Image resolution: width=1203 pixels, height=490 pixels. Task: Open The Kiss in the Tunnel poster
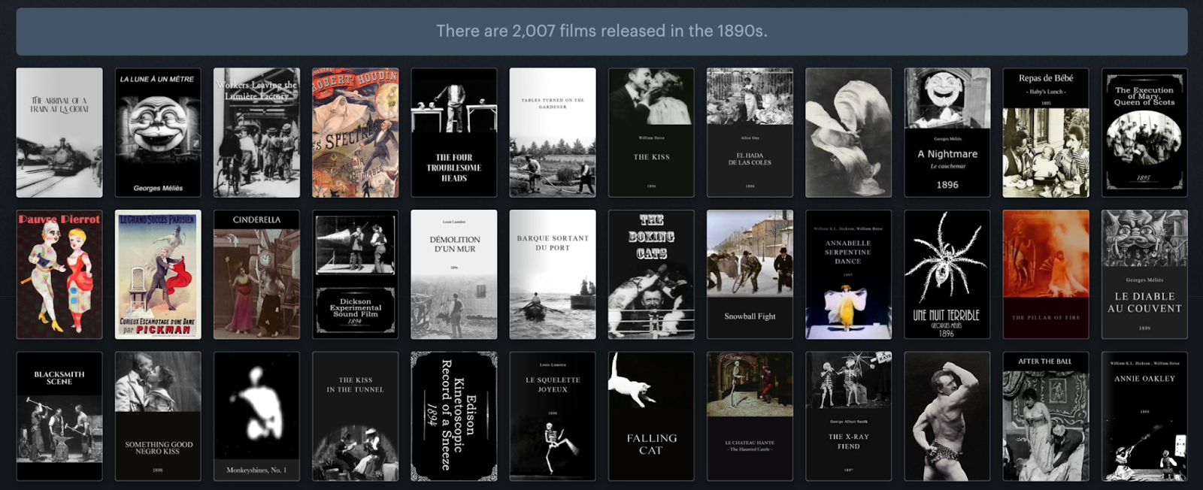tap(355, 416)
